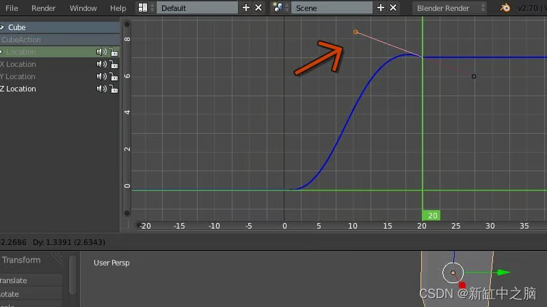The width and height of the screenshot is (547, 307).
Task: Select the Y Location channel
Action: (x=18, y=76)
